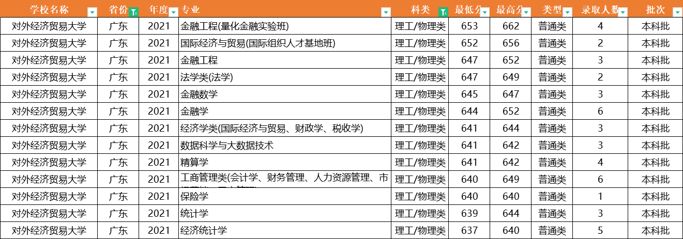
Task: Click the plain 金融工程 major cell
Action: pos(285,60)
